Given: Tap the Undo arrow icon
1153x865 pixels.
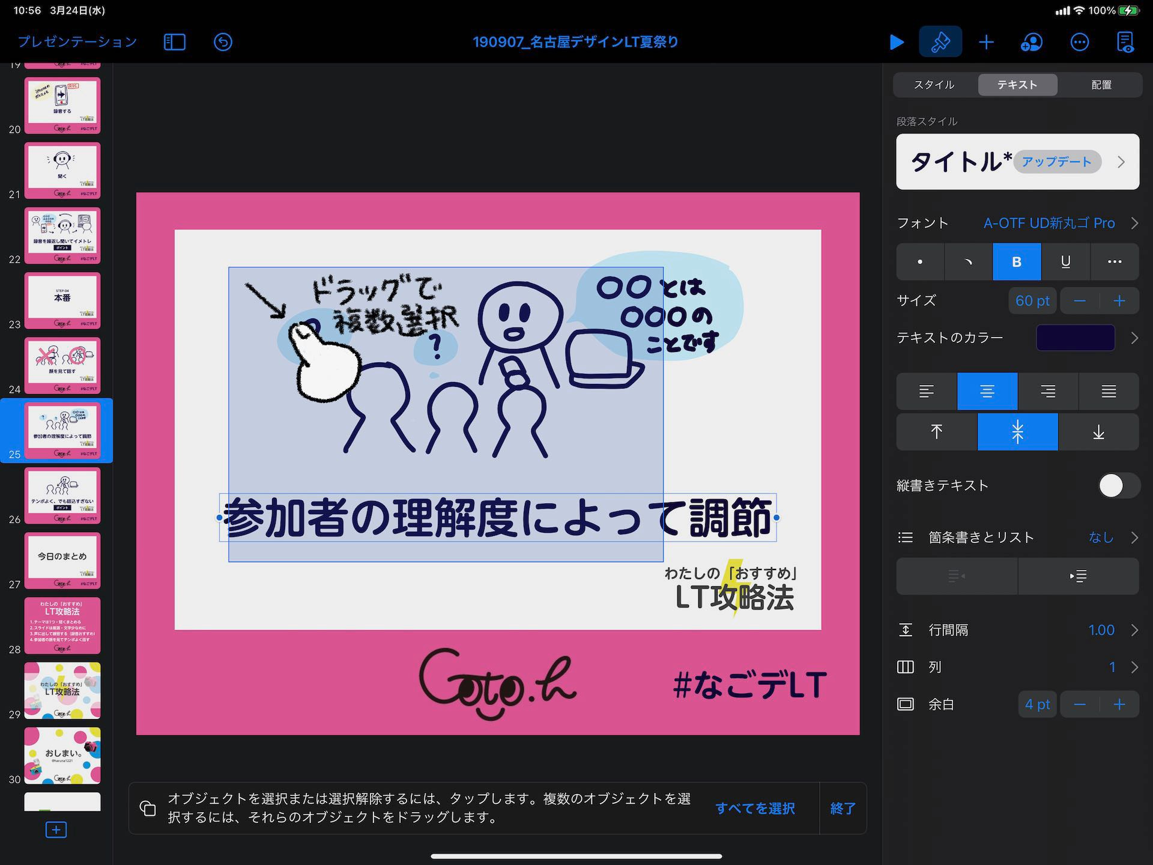Looking at the screenshot, I should click(223, 42).
